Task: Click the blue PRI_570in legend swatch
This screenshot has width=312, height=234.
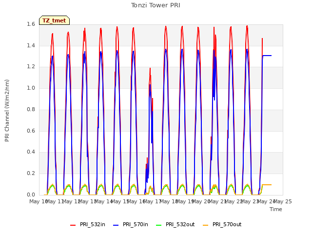Action: coord(116,225)
